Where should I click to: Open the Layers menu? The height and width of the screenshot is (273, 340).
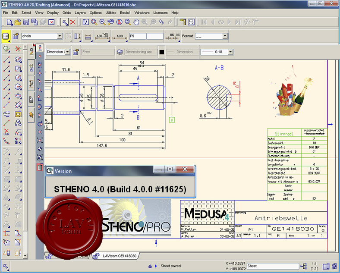[80, 13]
